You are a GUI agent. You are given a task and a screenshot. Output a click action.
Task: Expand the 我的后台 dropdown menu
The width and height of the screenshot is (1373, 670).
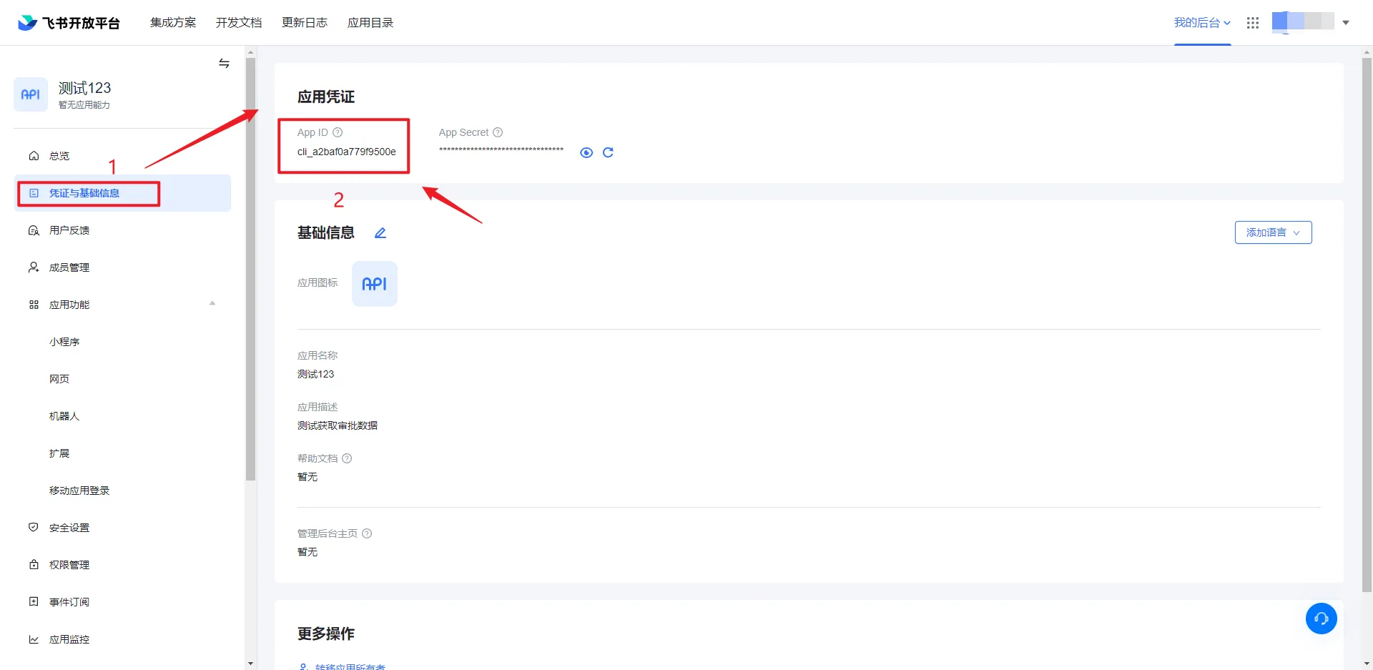coord(1202,23)
